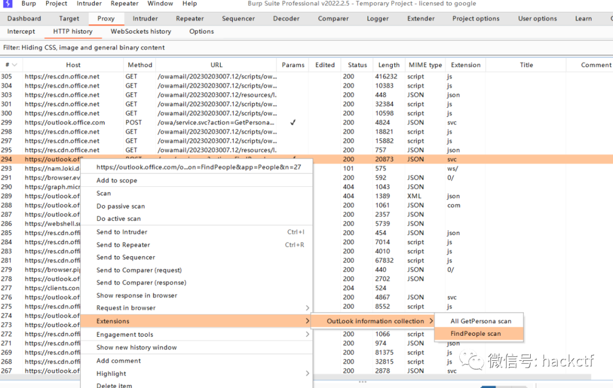
Task: Select Send to Sequencer
Action: (x=196, y=257)
